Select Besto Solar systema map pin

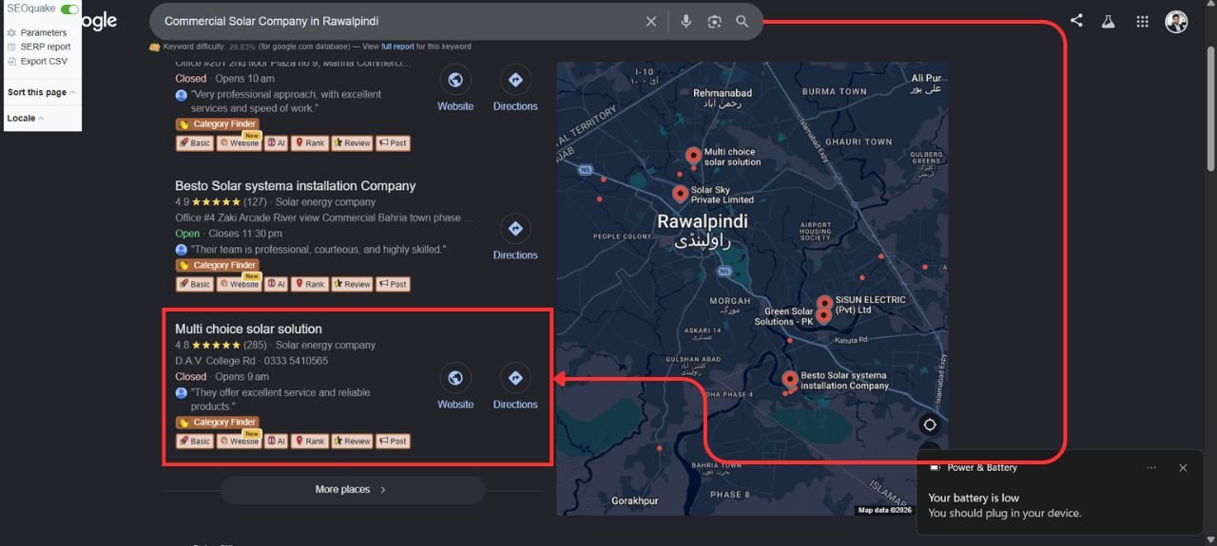tap(789, 380)
